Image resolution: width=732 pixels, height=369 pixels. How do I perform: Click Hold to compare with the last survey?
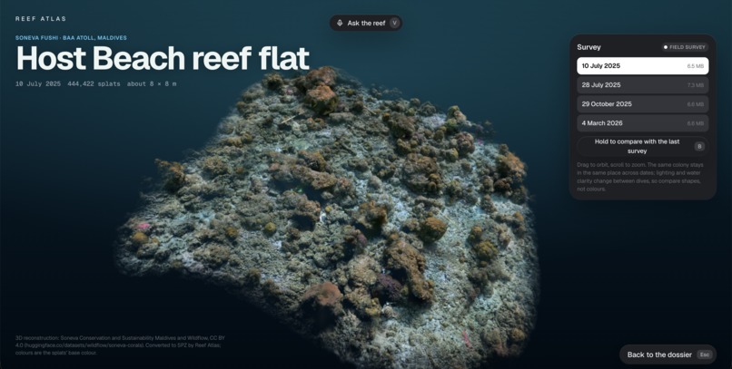click(x=642, y=146)
